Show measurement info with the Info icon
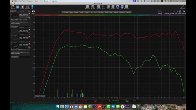196x110 pixels. pyautogui.click(x=32, y=7)
